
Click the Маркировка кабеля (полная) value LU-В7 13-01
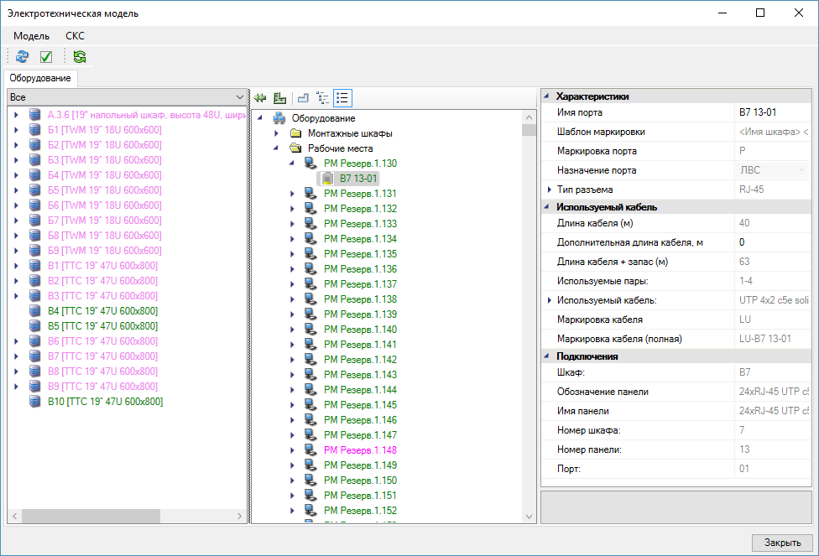pyautogui.click(x=764, y=339)
